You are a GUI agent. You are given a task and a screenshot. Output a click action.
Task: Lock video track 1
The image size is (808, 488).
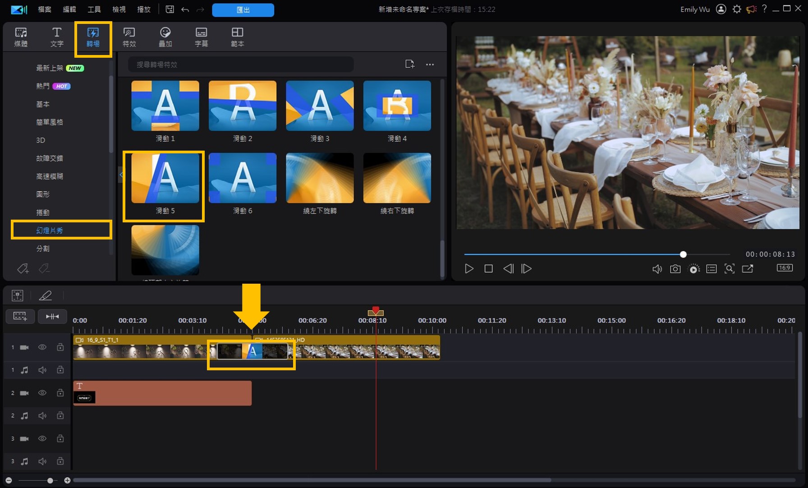tap(60, 347)
